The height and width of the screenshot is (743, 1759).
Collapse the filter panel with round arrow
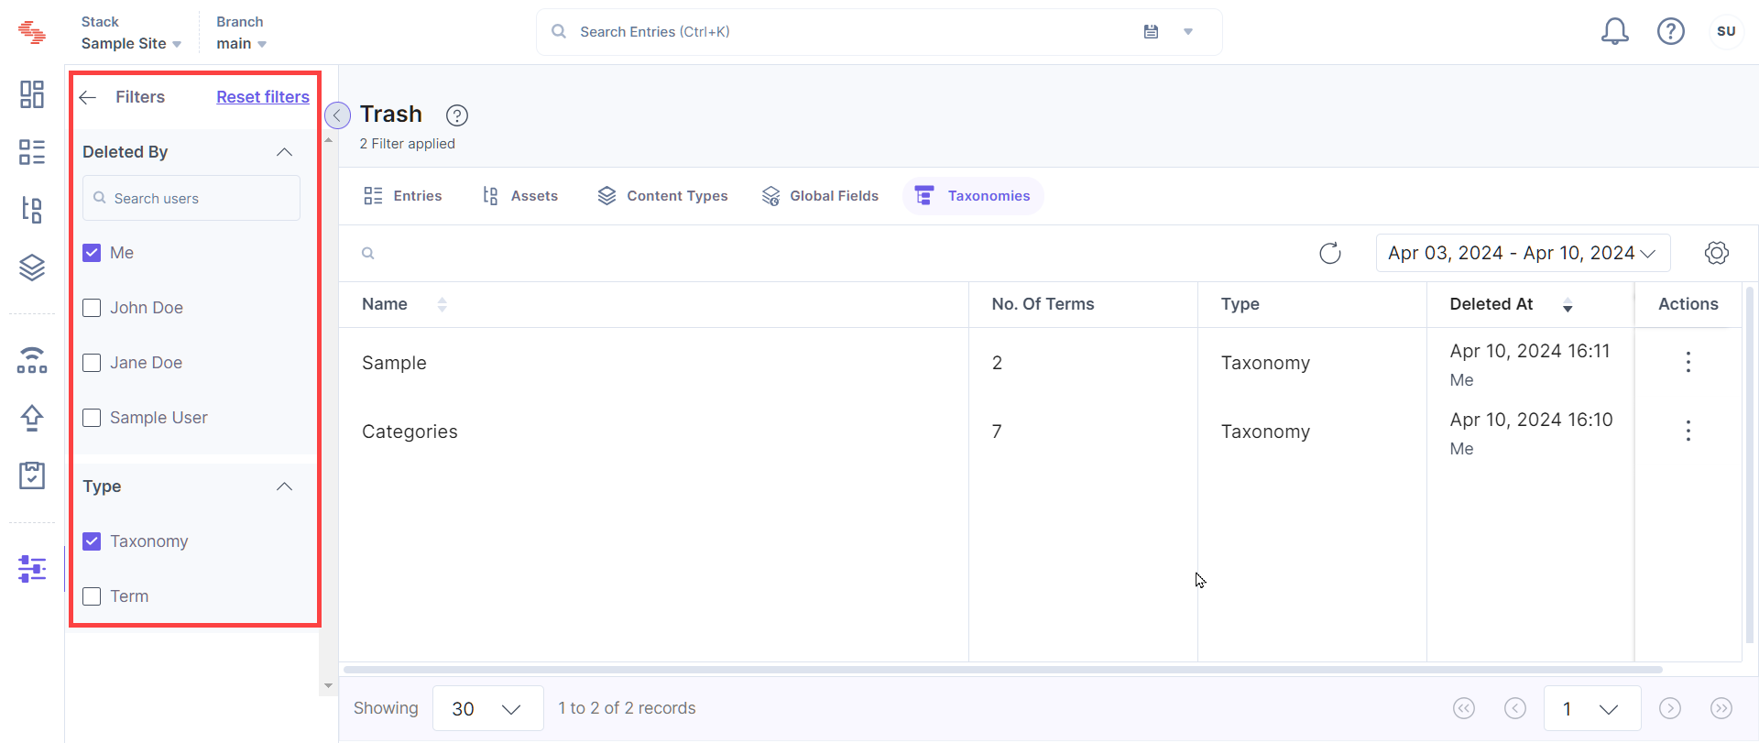(x=337, y=115)
